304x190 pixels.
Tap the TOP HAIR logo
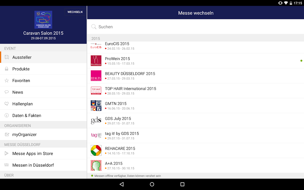(x=96, y=91)
